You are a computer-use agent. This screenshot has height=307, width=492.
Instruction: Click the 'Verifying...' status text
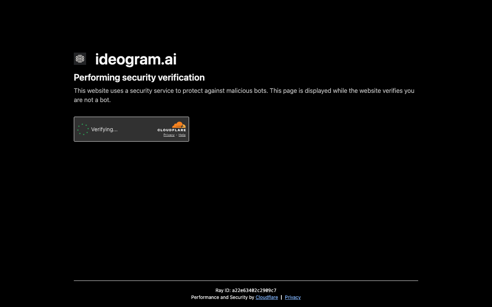(104, 129)
